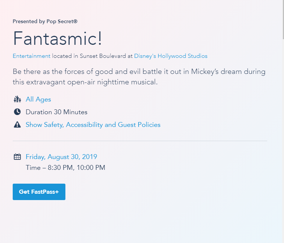Select the Friday, August 30, 2019 date
The width and height of the screenshot is (284, 243).
[61, 157]
